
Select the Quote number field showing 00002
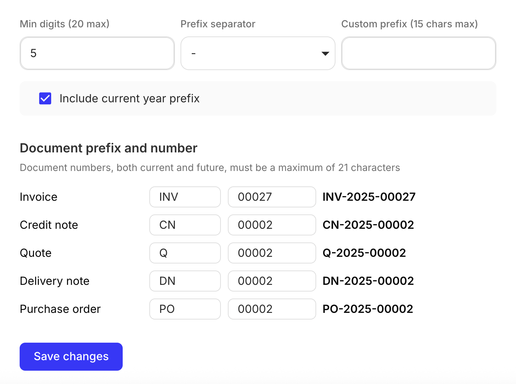click(272, 253)
